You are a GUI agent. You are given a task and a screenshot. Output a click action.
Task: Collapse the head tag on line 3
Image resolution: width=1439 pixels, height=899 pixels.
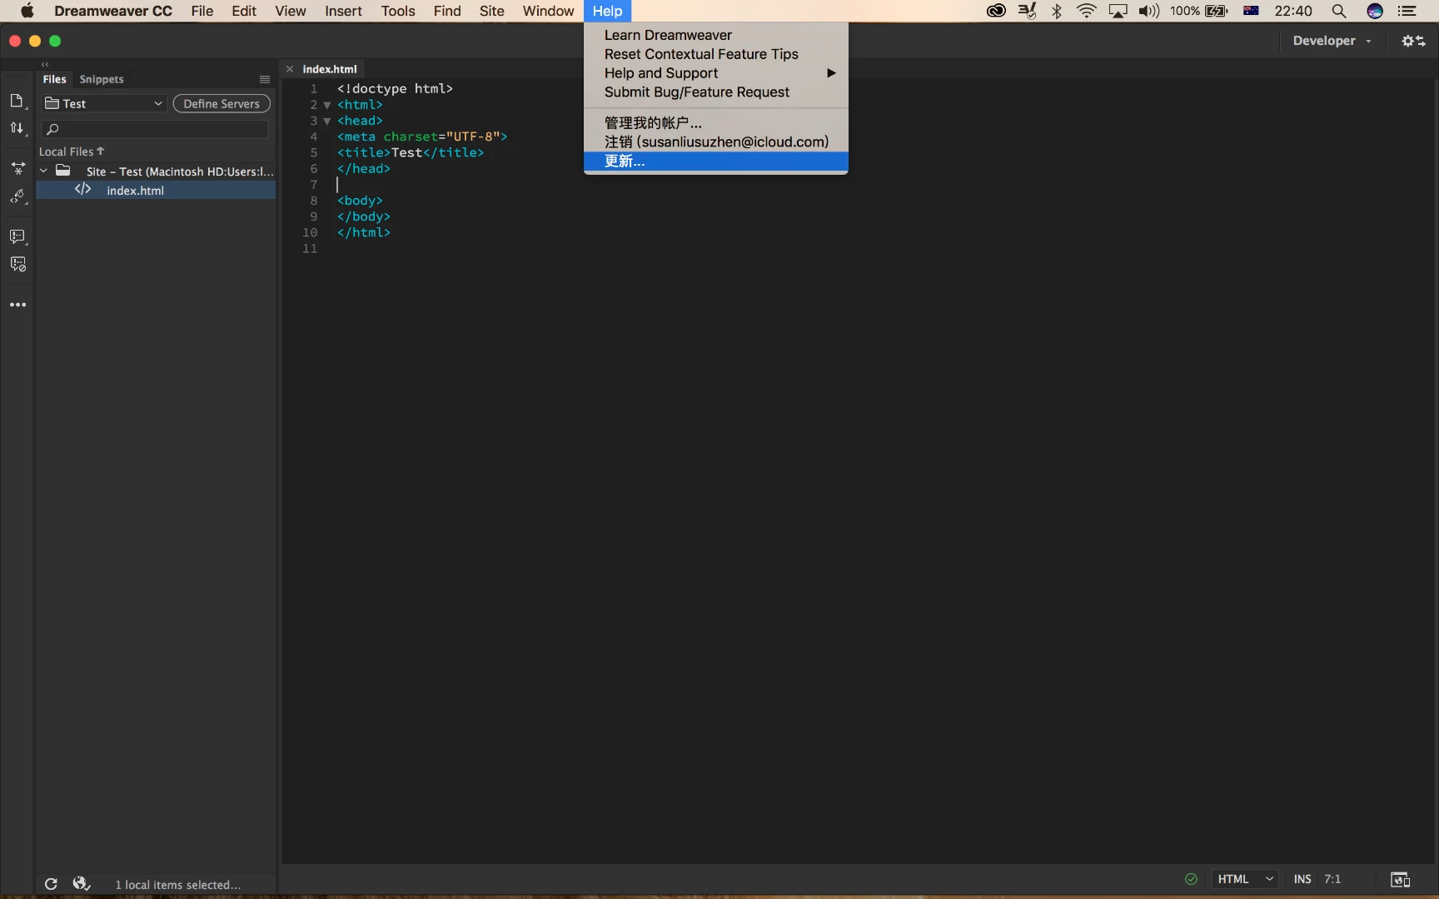(x=327, y=121)
